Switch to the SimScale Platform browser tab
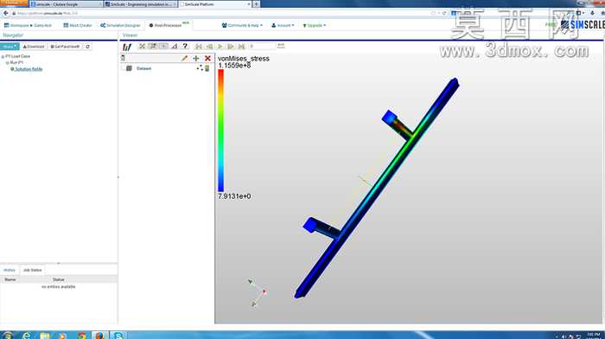605x339 pixels. (x=214, y=3)
